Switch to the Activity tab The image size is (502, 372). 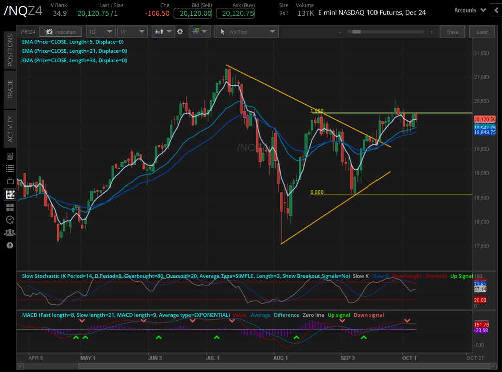(x=10, y=129)
